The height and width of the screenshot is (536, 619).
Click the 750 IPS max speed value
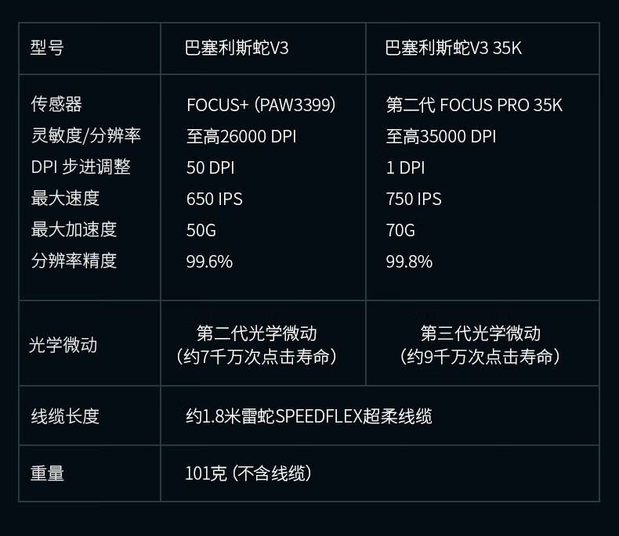(414, 199)
